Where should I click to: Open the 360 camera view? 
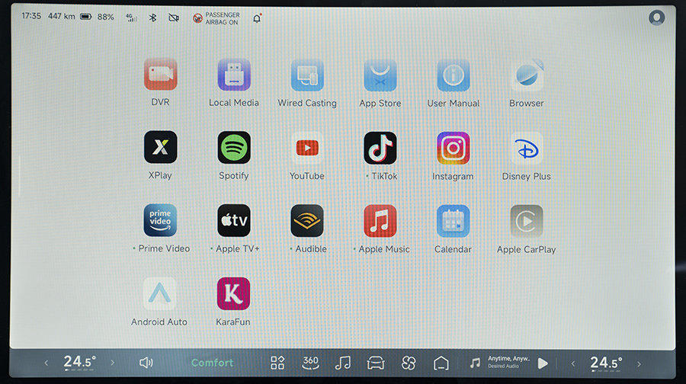310,363
